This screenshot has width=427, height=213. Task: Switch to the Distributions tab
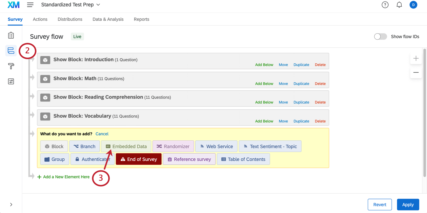tap(70, 19)
